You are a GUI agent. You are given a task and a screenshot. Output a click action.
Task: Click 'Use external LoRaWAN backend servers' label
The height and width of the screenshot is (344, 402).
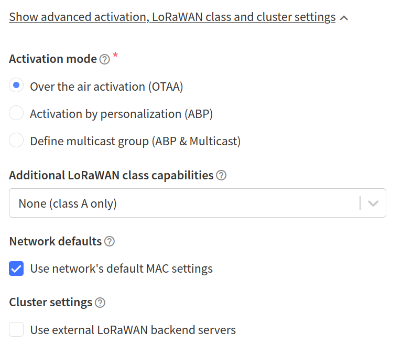tap(133, 330)
